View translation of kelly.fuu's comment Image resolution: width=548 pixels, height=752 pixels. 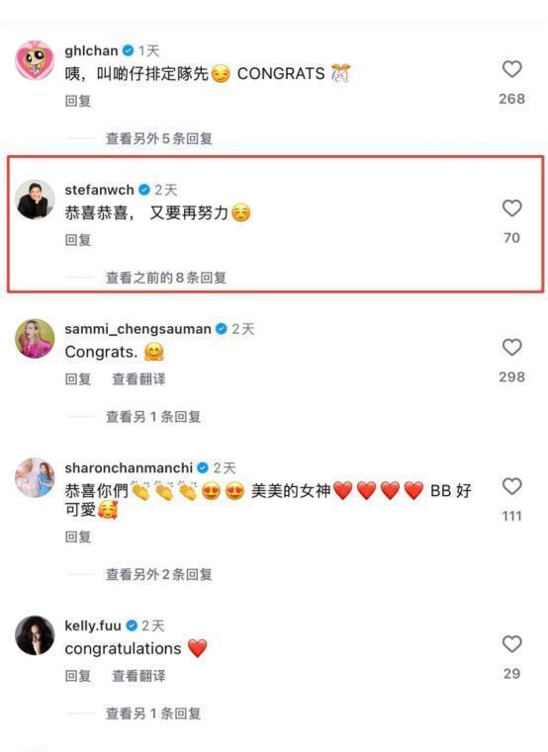(x=138, y=676)
